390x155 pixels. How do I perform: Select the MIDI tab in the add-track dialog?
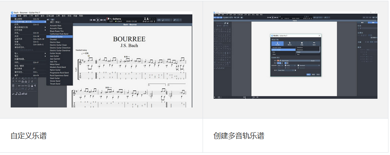[314, 43]
